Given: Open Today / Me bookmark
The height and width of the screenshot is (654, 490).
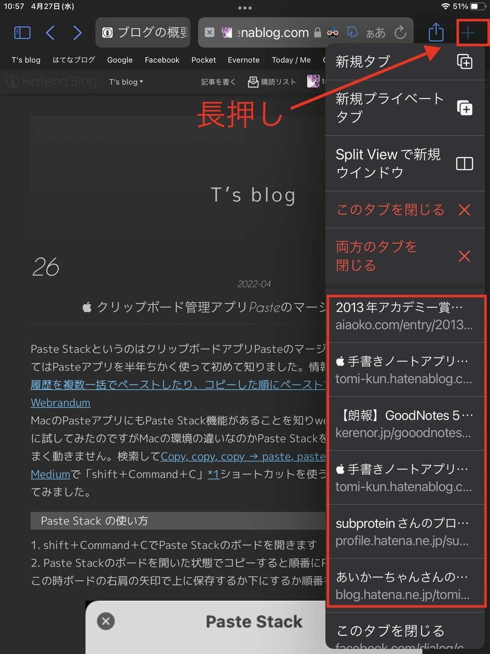Looking at the screenshot, I should tap(291, 60).
